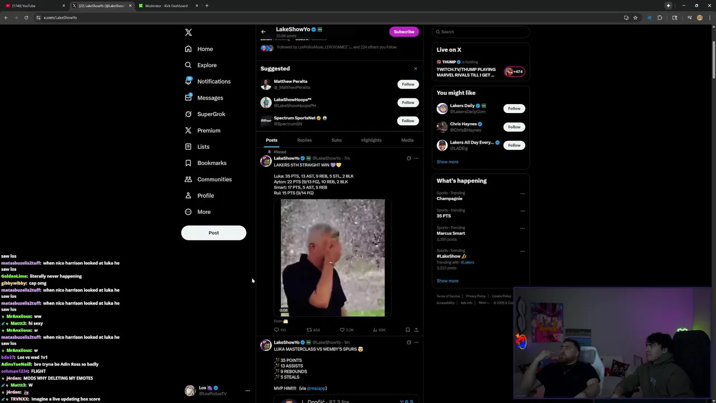The image size is (716, 403).
Task: Click the Communities icon in the sidebar
Action: [188, 179]
